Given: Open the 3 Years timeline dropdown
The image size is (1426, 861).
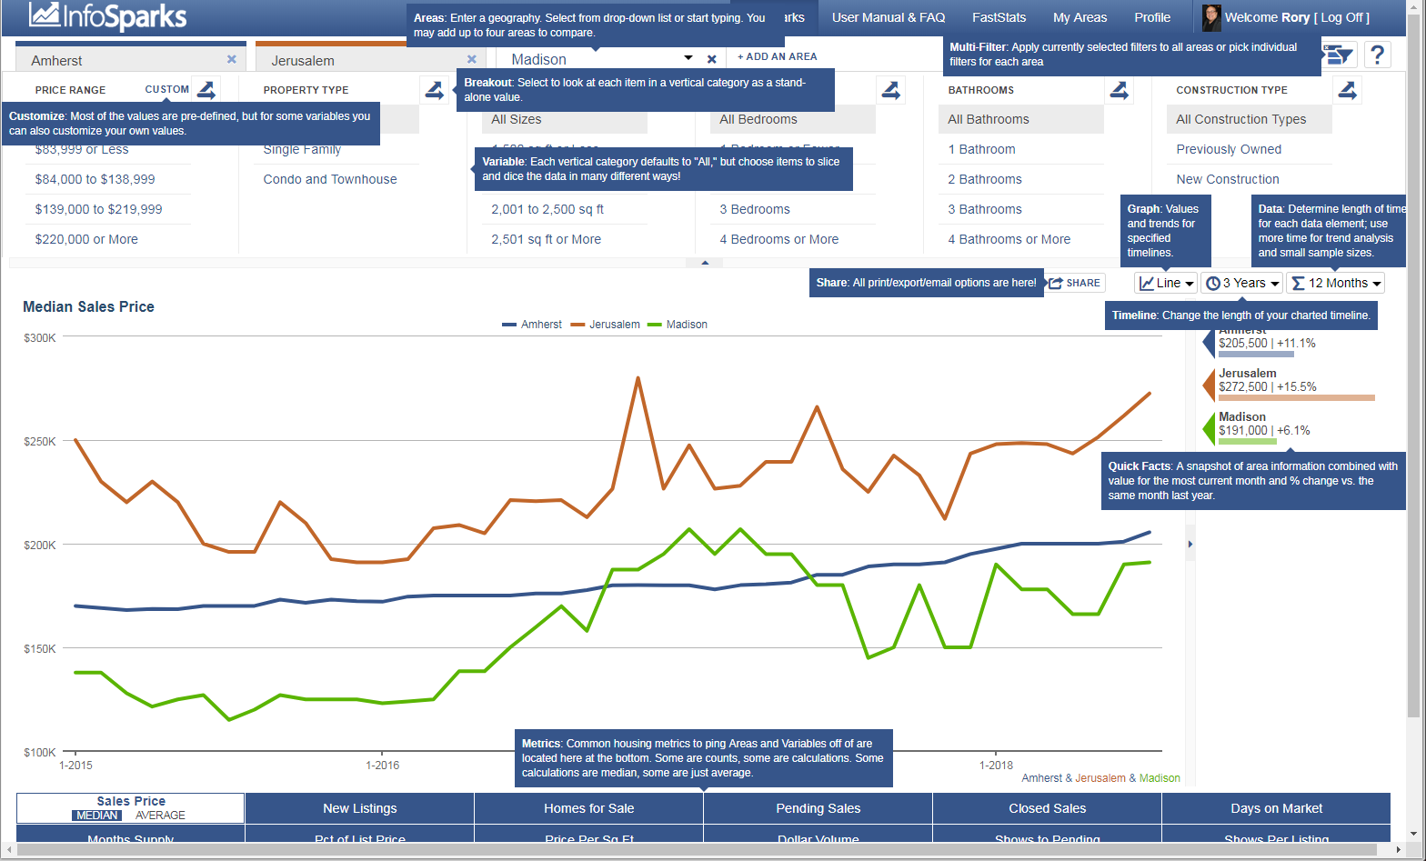Looking at the screenshot, I should click(x=1241, y=283).
